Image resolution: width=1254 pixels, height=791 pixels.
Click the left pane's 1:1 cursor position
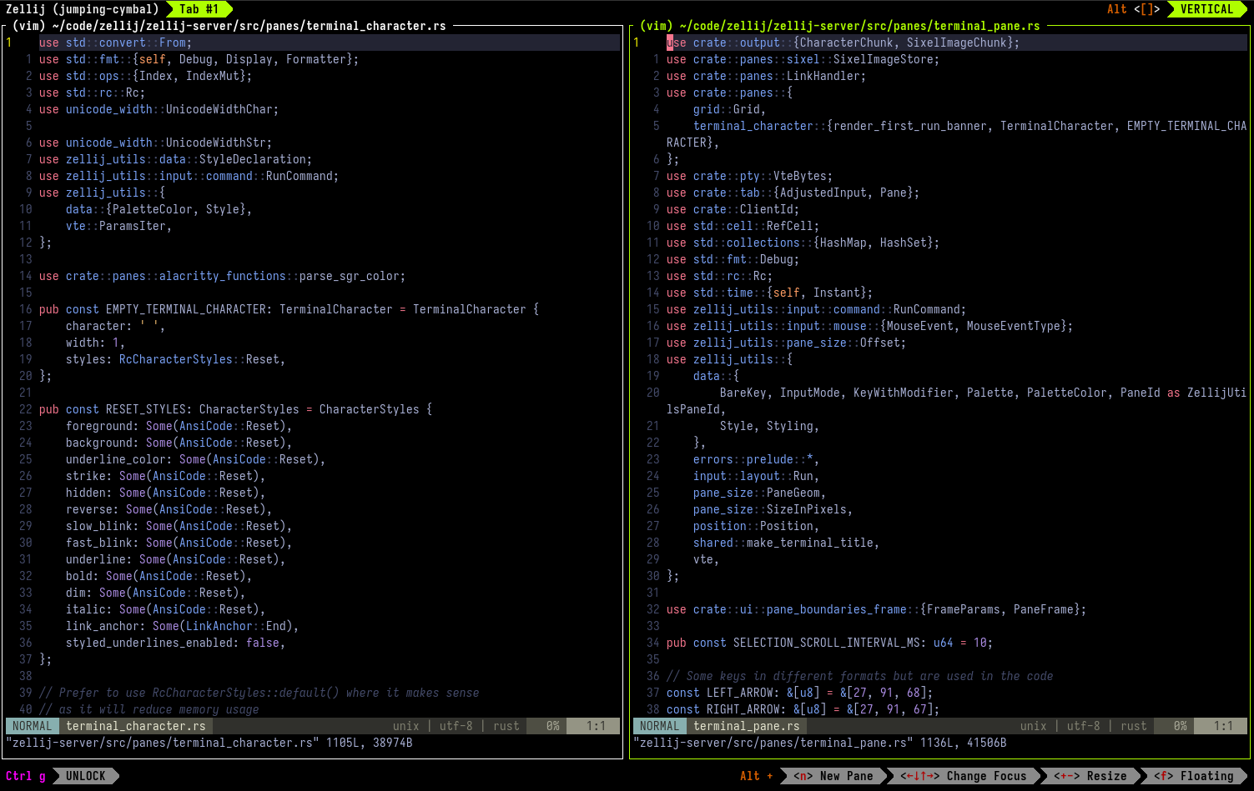click(x=596, y=726)
